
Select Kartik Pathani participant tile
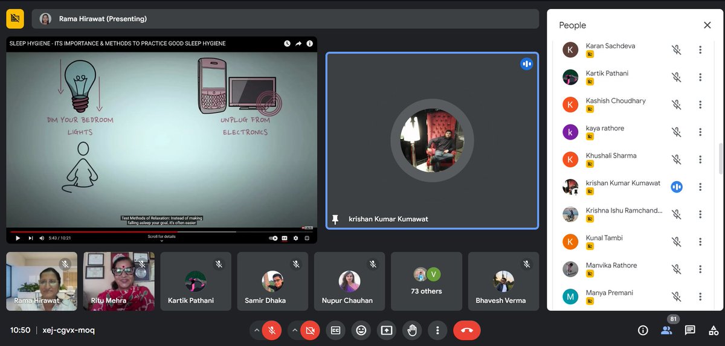(x=195, y=281)
